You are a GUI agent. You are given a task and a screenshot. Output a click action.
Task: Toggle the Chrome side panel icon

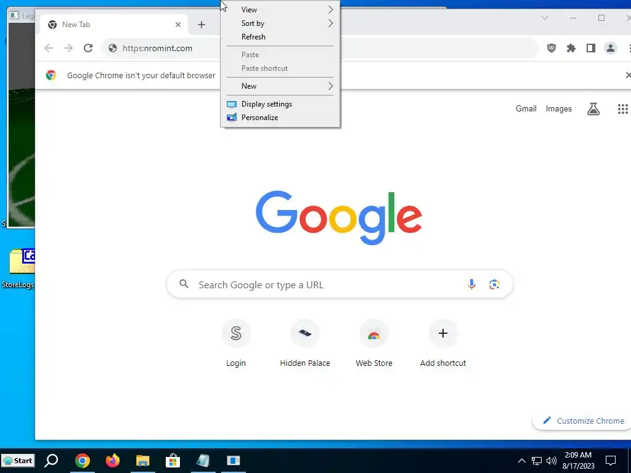pyautogui.click(x=591, y=48)
